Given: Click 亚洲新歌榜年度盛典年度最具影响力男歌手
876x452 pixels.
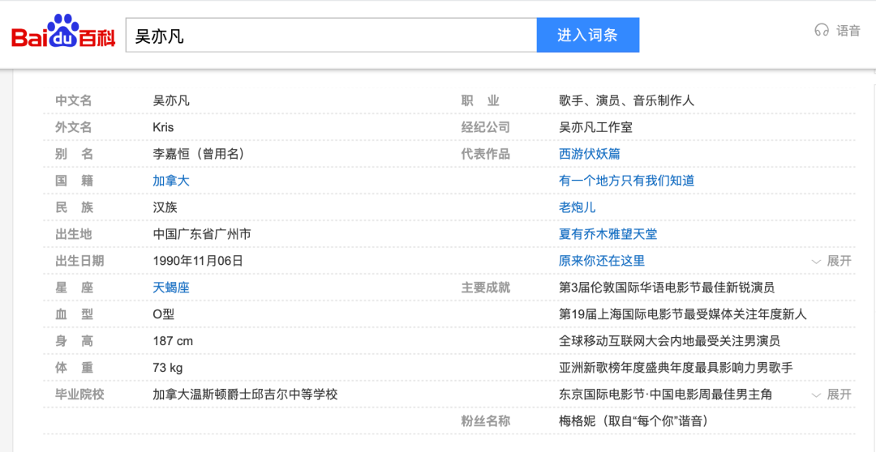Looking at the screenshot, I should [676, 368].
